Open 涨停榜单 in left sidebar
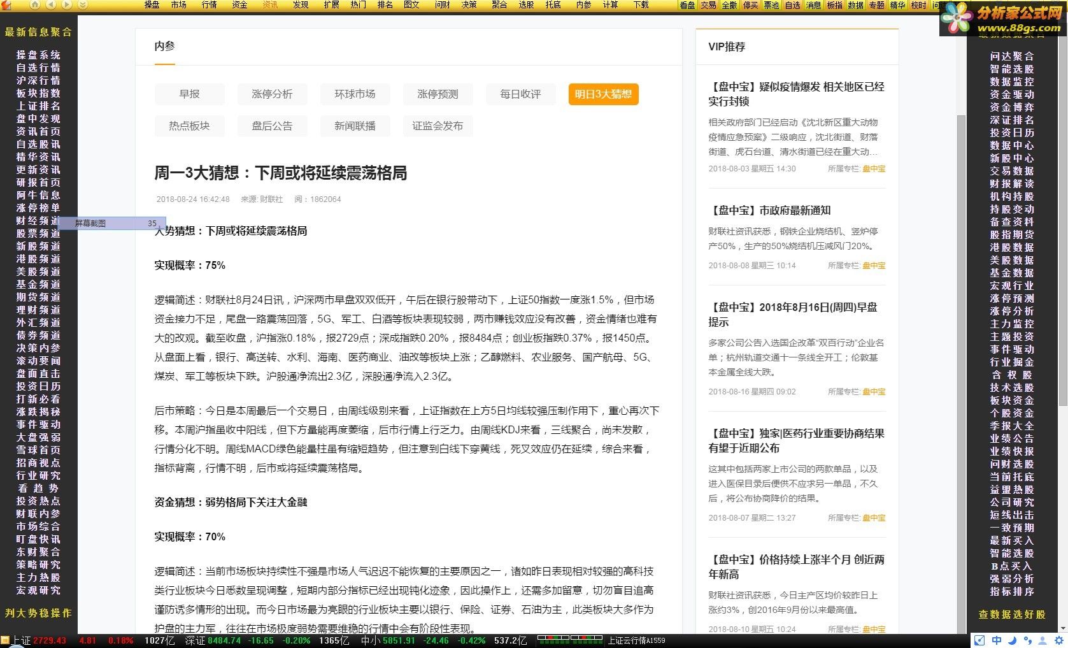 coord(38,208)
